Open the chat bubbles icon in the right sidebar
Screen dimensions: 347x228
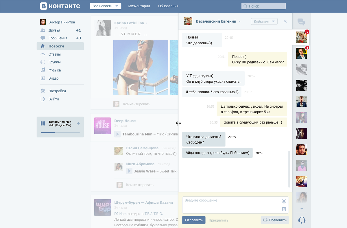click(301, 21)
